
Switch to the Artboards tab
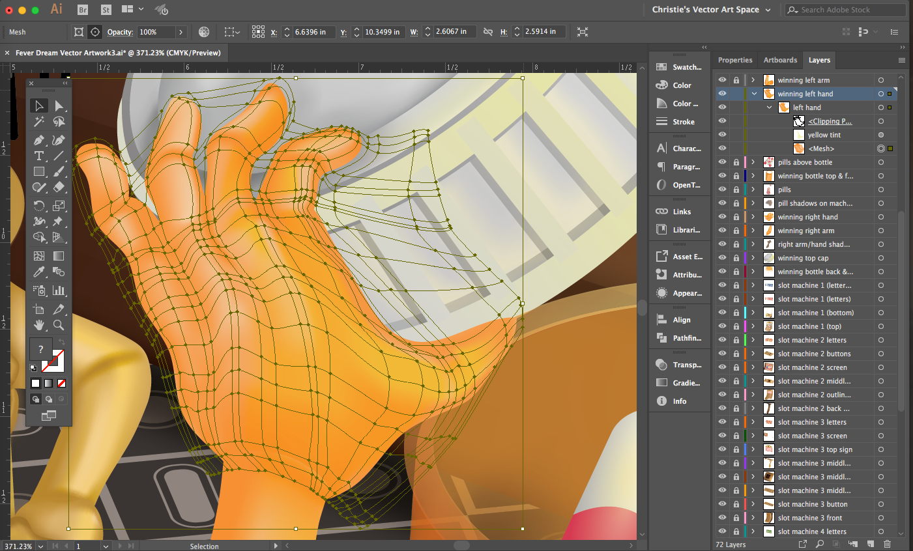pyautogui.click(x=780, y=60)
